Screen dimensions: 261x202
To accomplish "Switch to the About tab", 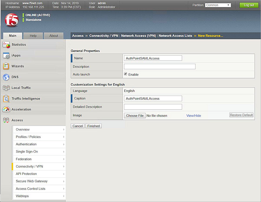I will (x=54, y=35).
